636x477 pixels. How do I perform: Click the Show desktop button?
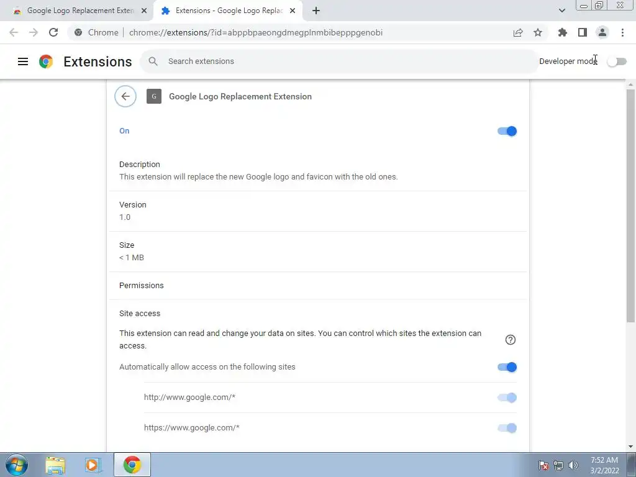click(x=632, y=465)
